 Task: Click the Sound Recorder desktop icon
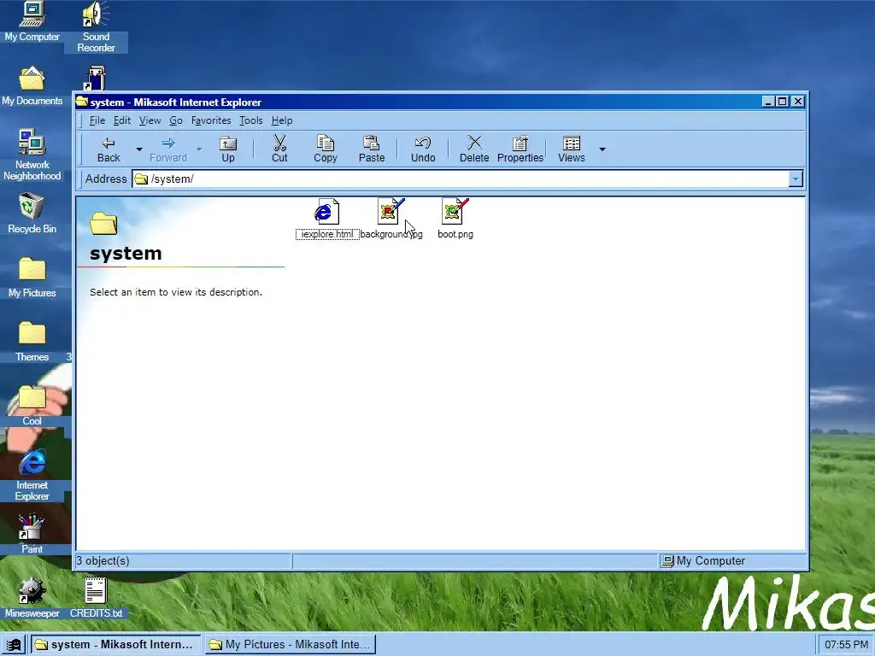click(96, 26)
